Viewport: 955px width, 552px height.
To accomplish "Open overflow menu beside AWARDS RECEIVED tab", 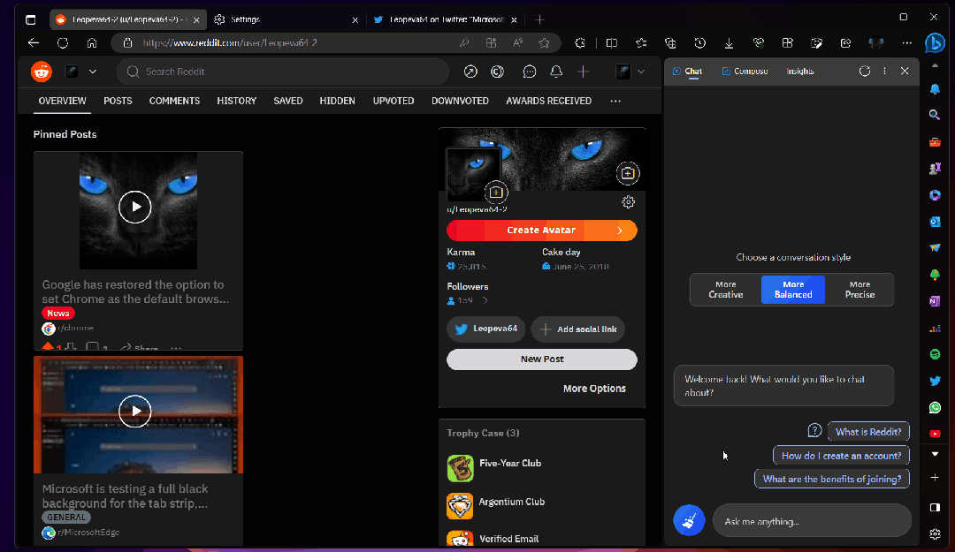I will click(x=615, y=101).
